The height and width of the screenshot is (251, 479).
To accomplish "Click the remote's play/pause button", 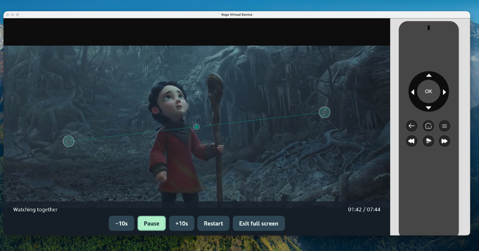I will click(x=428, y=141).
